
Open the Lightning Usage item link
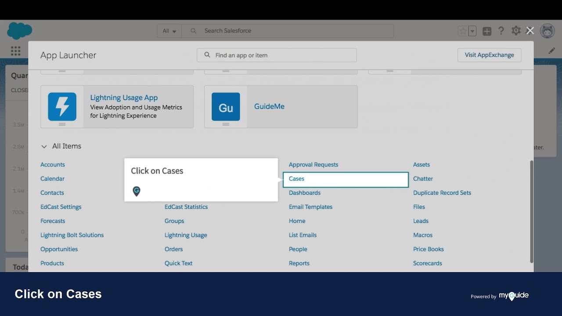click(186, 235)
